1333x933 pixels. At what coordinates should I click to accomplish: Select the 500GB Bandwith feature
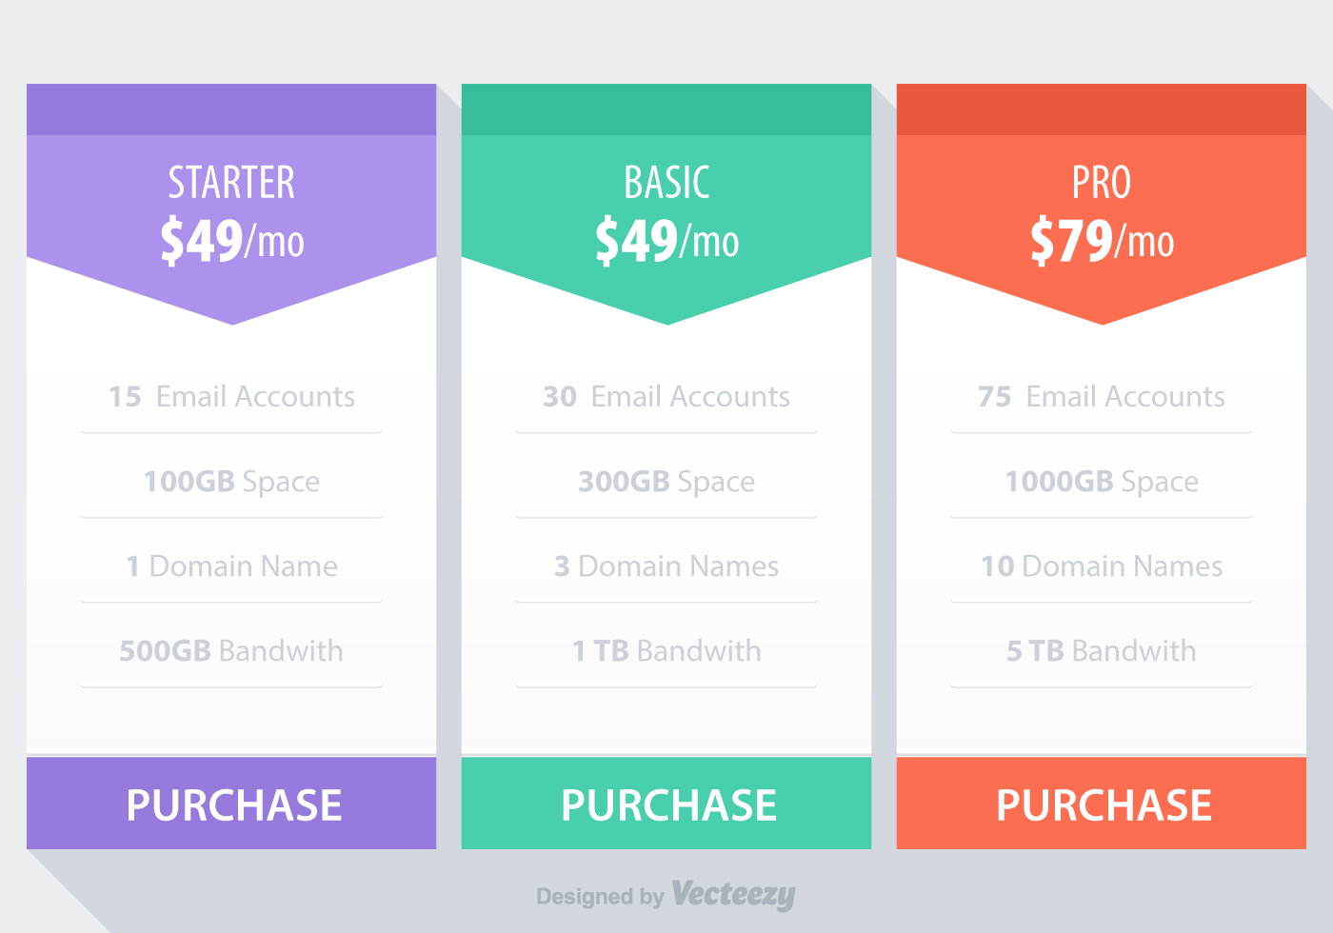coord(231,650)
